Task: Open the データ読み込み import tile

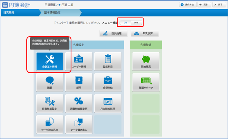Action: [x=50, y=125]
